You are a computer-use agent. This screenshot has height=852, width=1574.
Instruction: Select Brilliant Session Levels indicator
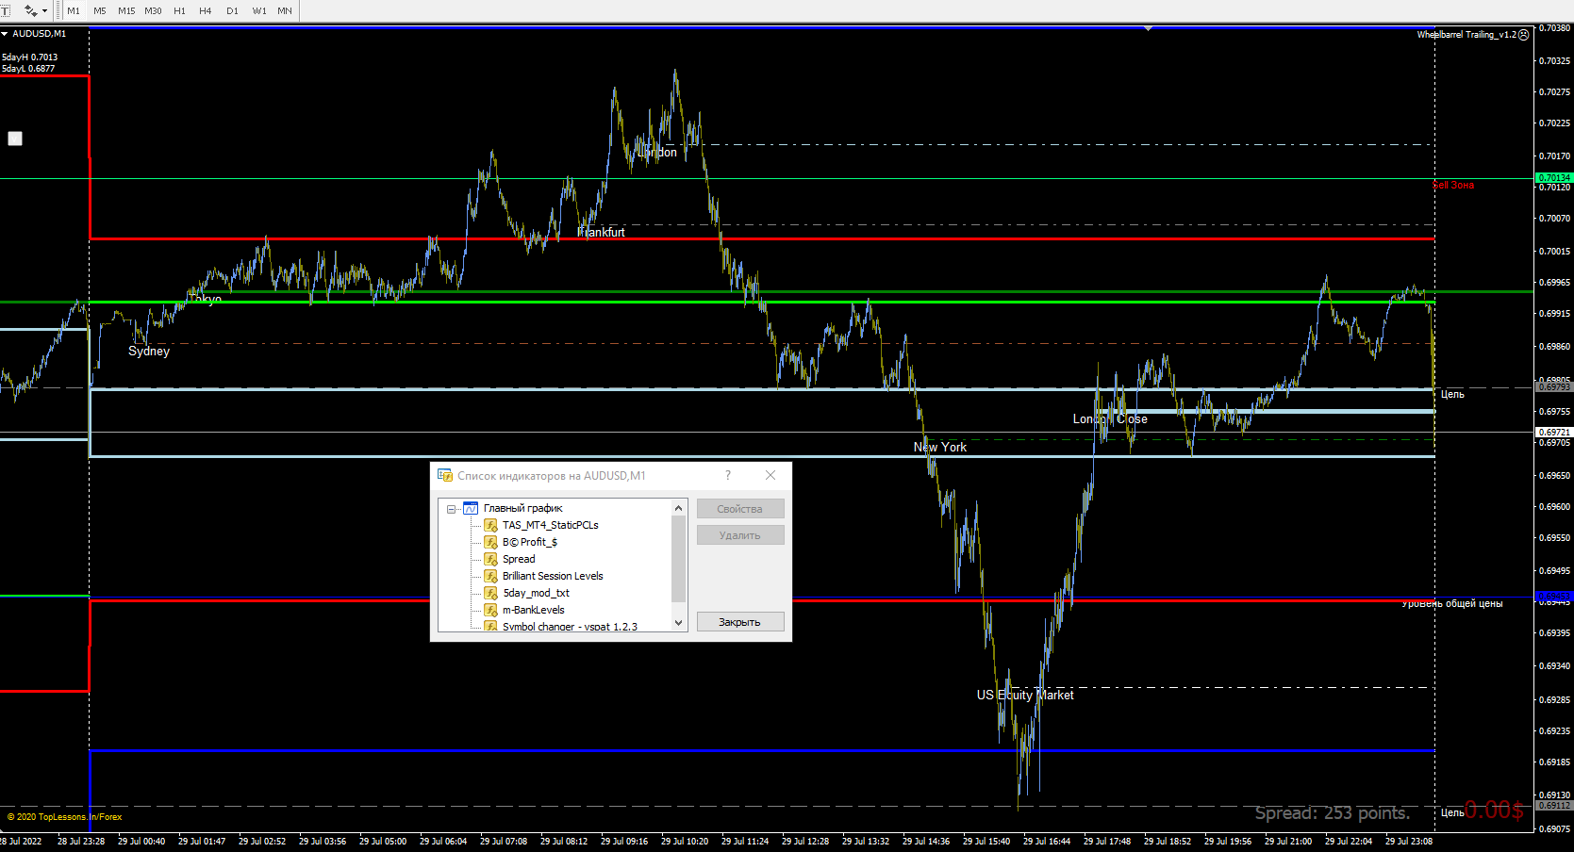[553, 576]
